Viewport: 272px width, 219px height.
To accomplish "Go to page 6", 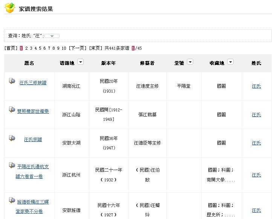I will (44, 48).
